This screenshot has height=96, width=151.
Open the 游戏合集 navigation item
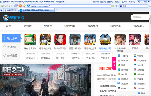70,26
